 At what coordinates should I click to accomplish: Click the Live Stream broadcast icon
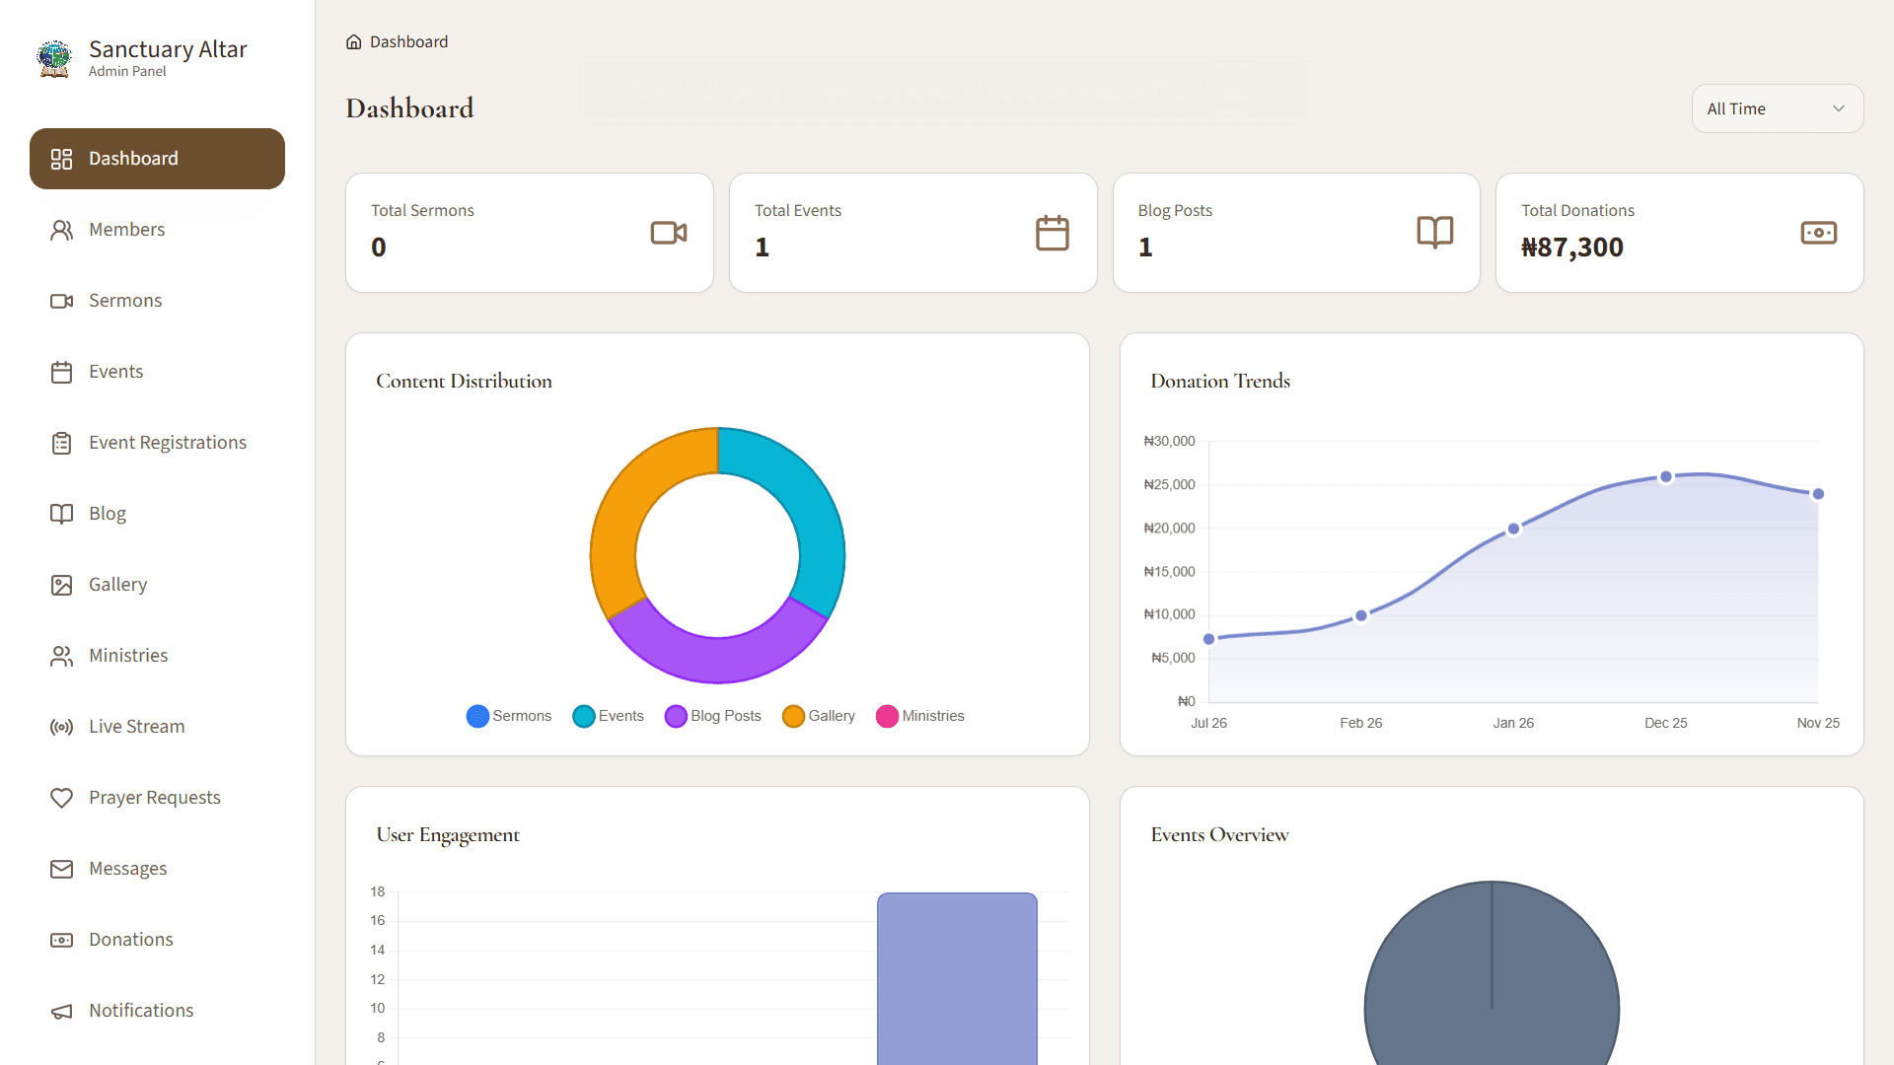(x=61, y=727)
